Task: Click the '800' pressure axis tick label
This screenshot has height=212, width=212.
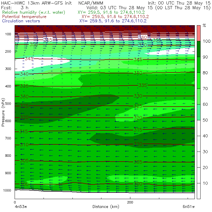Action: 8,156
